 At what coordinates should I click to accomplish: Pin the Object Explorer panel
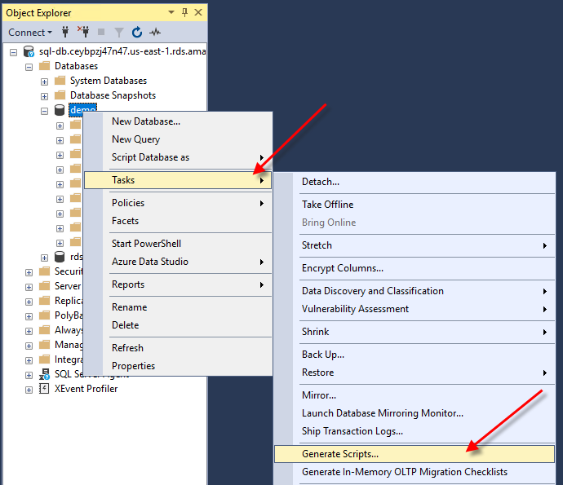(184, 13)
